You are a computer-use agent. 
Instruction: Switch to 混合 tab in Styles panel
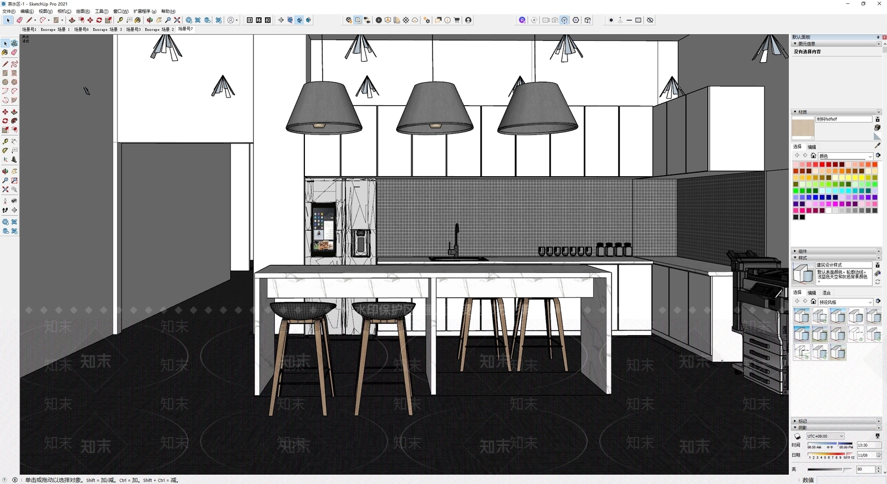(x=827, y=292)
